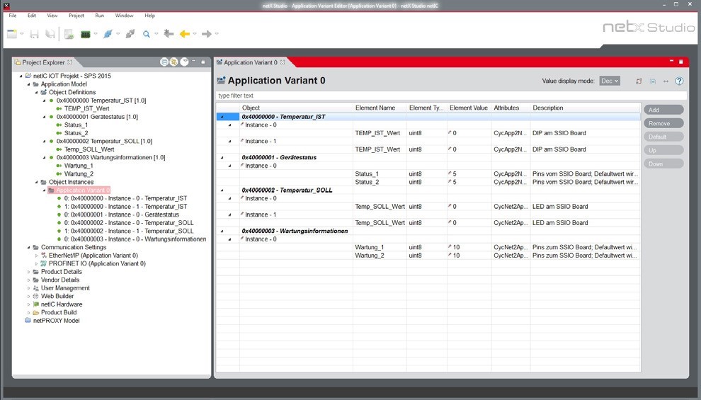Click the last edit location arrow icon

tap(169, 33)
